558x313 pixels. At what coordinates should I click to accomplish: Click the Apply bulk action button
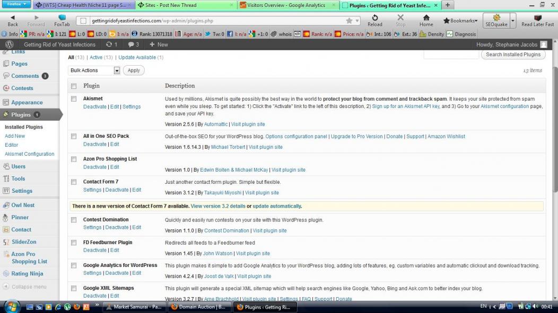click(x=134, y=70)
